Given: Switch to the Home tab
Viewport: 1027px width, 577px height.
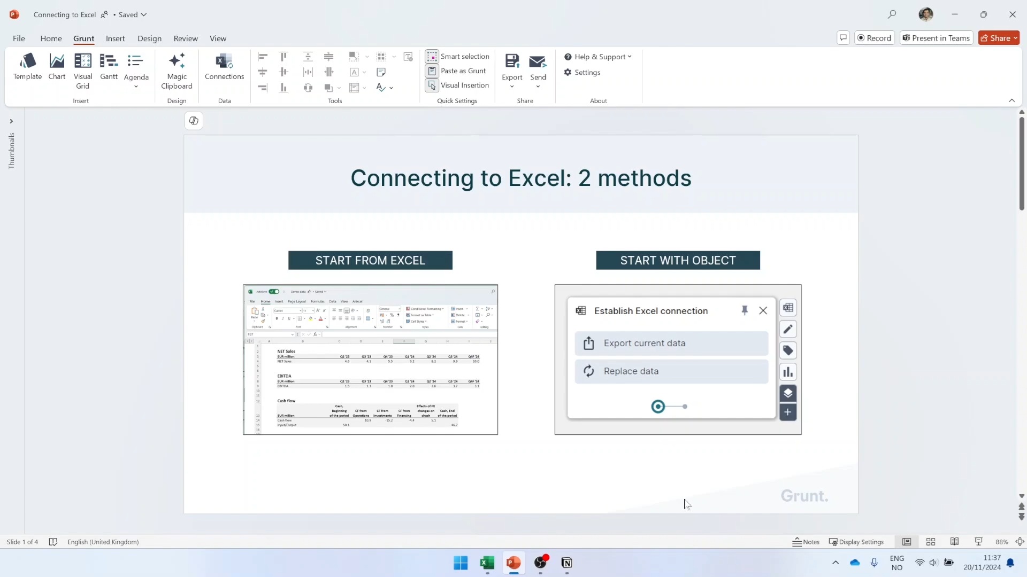Looking at the screenshot, I should (51, 38).
